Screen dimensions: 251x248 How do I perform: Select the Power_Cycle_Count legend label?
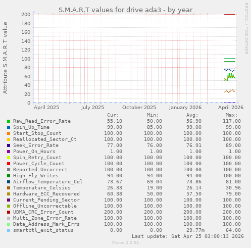(39, 164)
